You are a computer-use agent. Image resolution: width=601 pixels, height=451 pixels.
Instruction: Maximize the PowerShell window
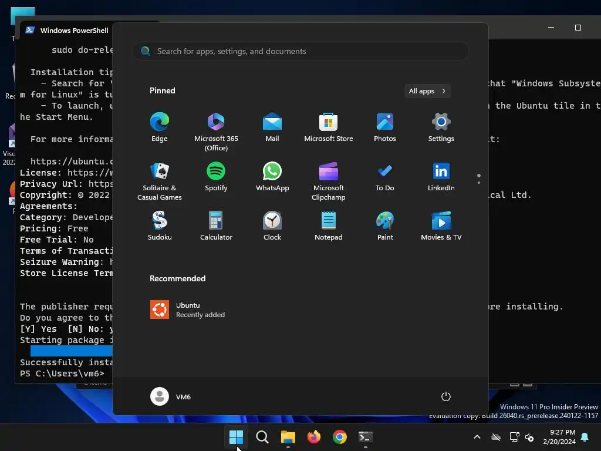(x=578, y=28)
